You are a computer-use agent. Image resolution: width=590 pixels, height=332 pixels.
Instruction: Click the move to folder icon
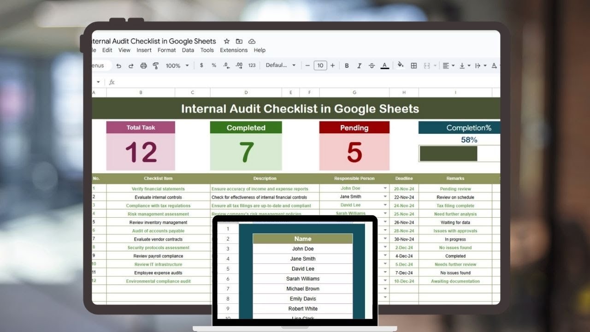pyautogui.click(x=239, y=41)
